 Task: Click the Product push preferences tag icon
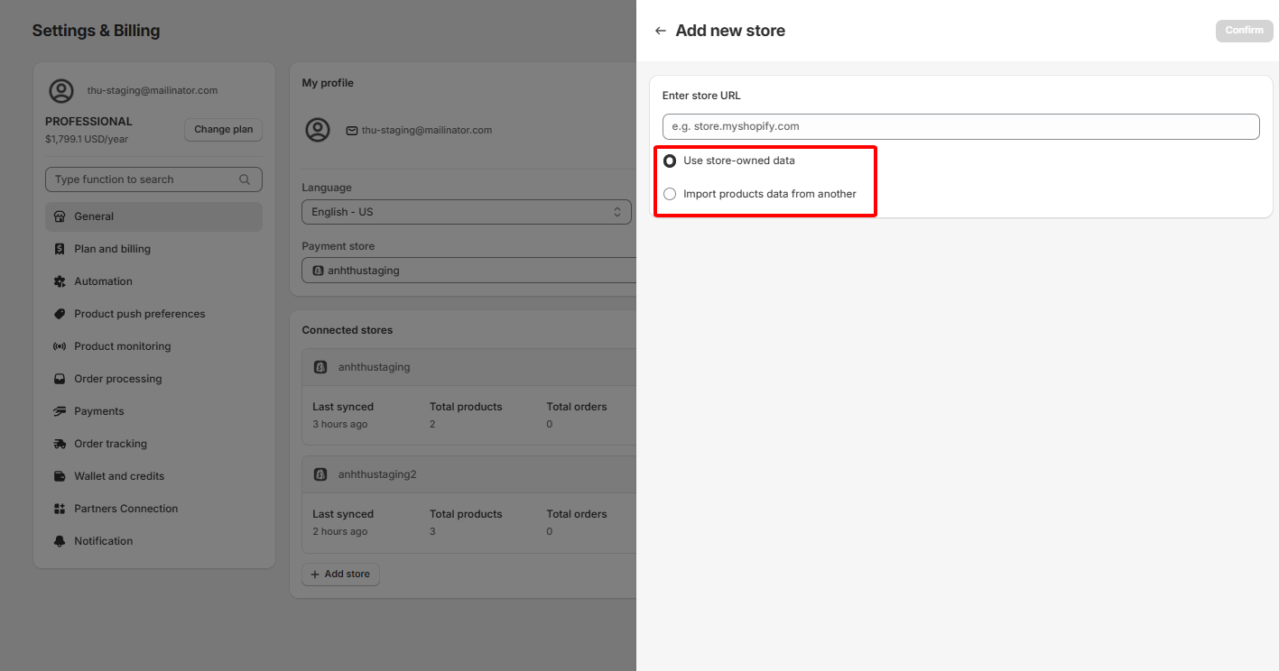[60, 314]
